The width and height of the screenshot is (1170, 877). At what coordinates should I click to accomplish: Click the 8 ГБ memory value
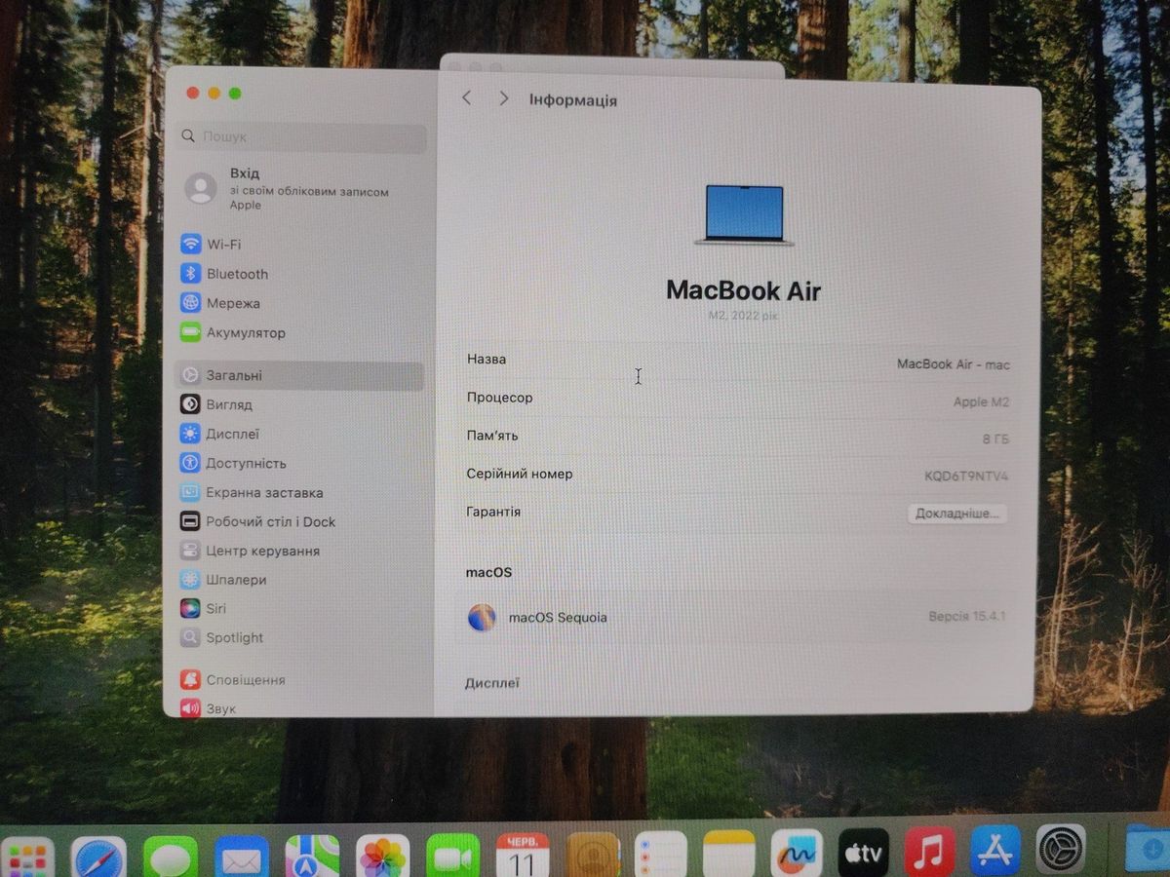click(x=994, y=439)
